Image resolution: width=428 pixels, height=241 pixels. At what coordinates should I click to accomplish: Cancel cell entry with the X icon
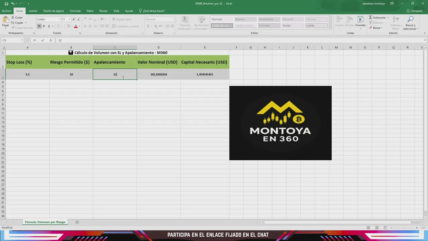(34, 40)
